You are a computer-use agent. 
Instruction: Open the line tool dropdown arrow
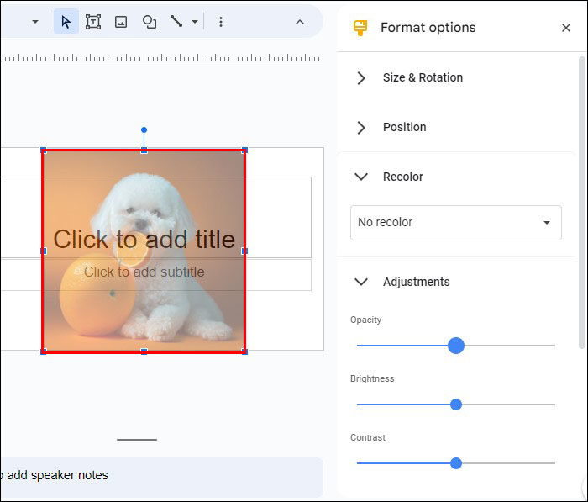pyautogui.click(x=195, y=22)
